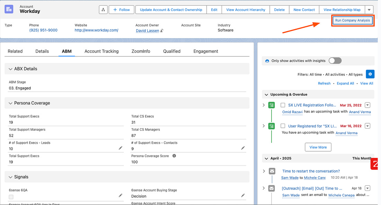381x205 pixels.
Task: Click View Relationship Map button
Action: click(342, 10)
